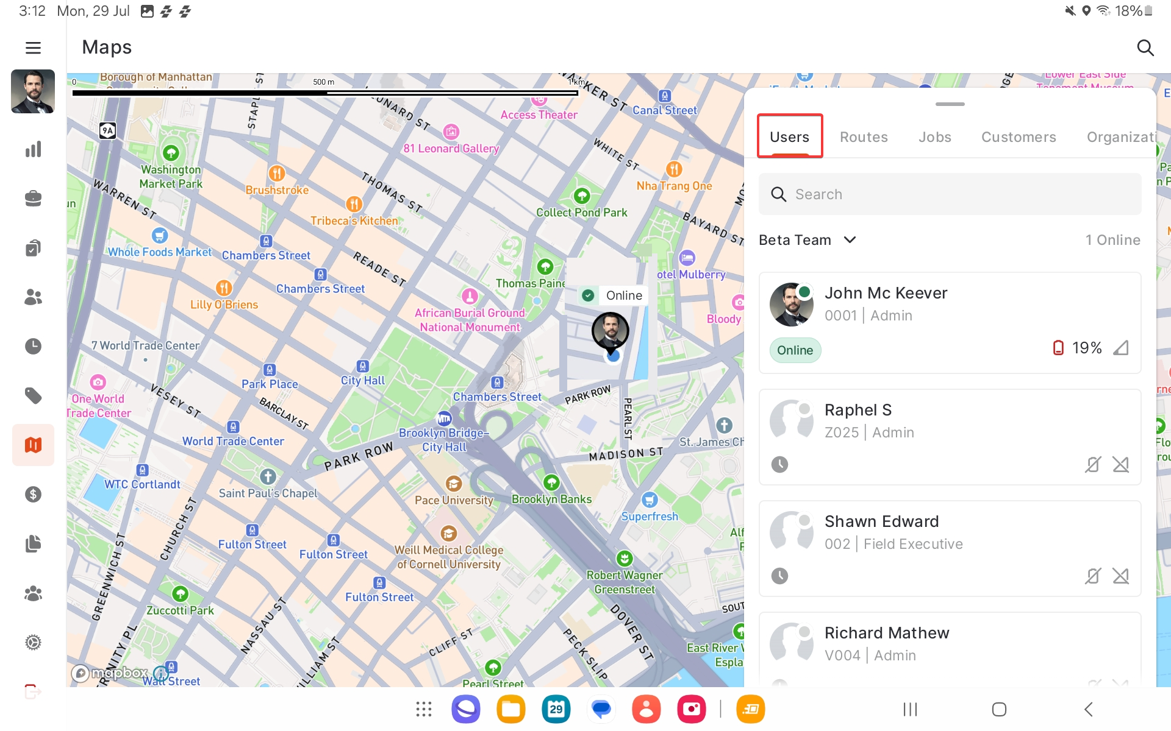This screenshot has width=1171, height=731.
Task: Click the top-right search magnifier icon
Action: [x=1145, y=48]
